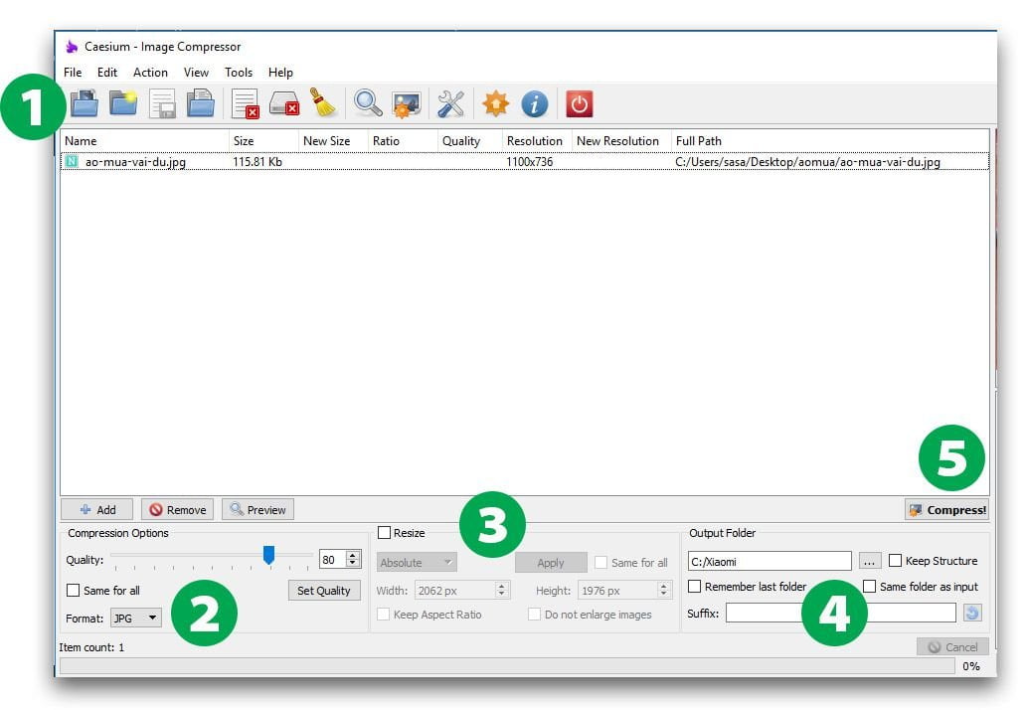Enable the Resize checkbox
Viewport: 1027px width, 710px height.
385,533
